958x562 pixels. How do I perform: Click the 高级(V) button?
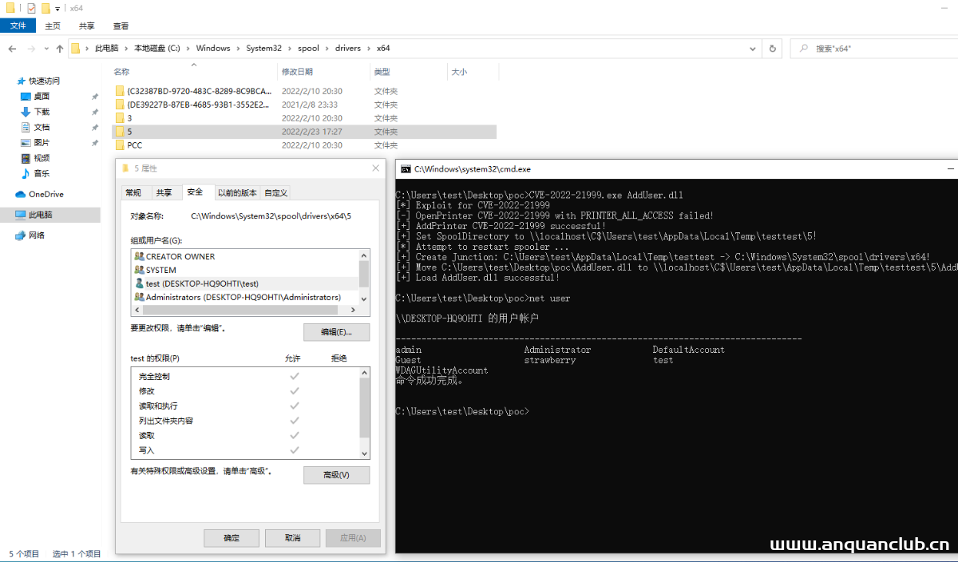336,475
